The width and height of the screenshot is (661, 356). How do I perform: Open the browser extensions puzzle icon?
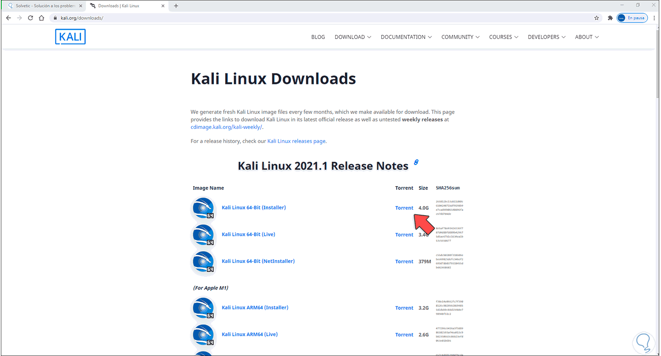point(610,18)
